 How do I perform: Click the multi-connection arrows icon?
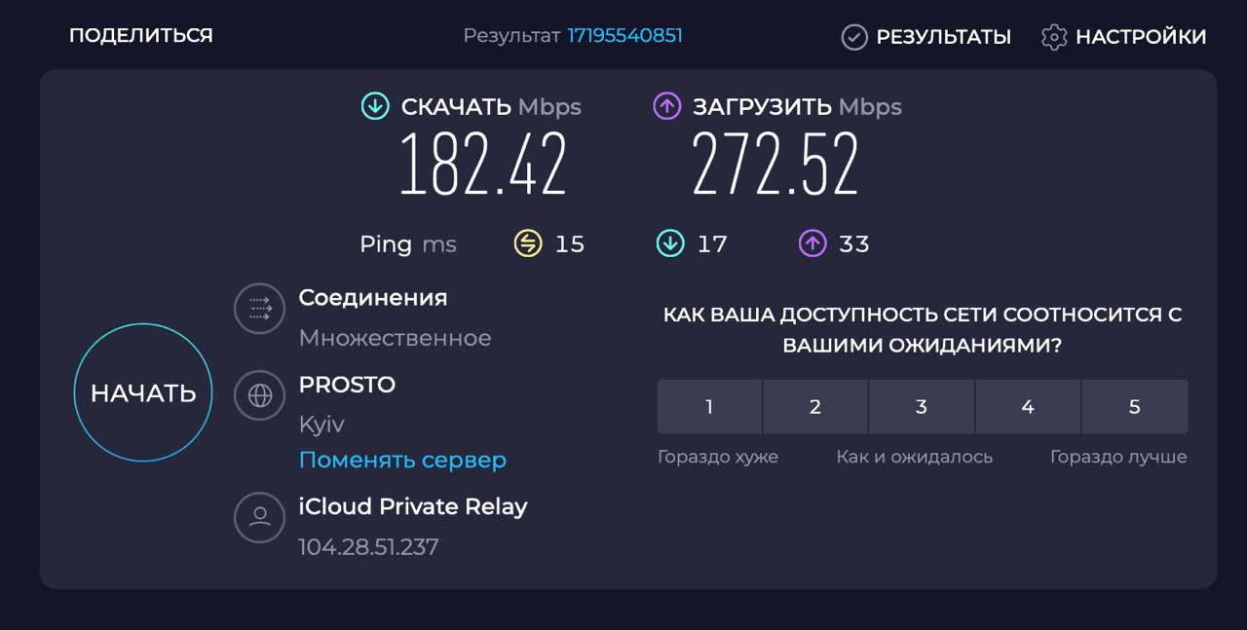[259, 309]
